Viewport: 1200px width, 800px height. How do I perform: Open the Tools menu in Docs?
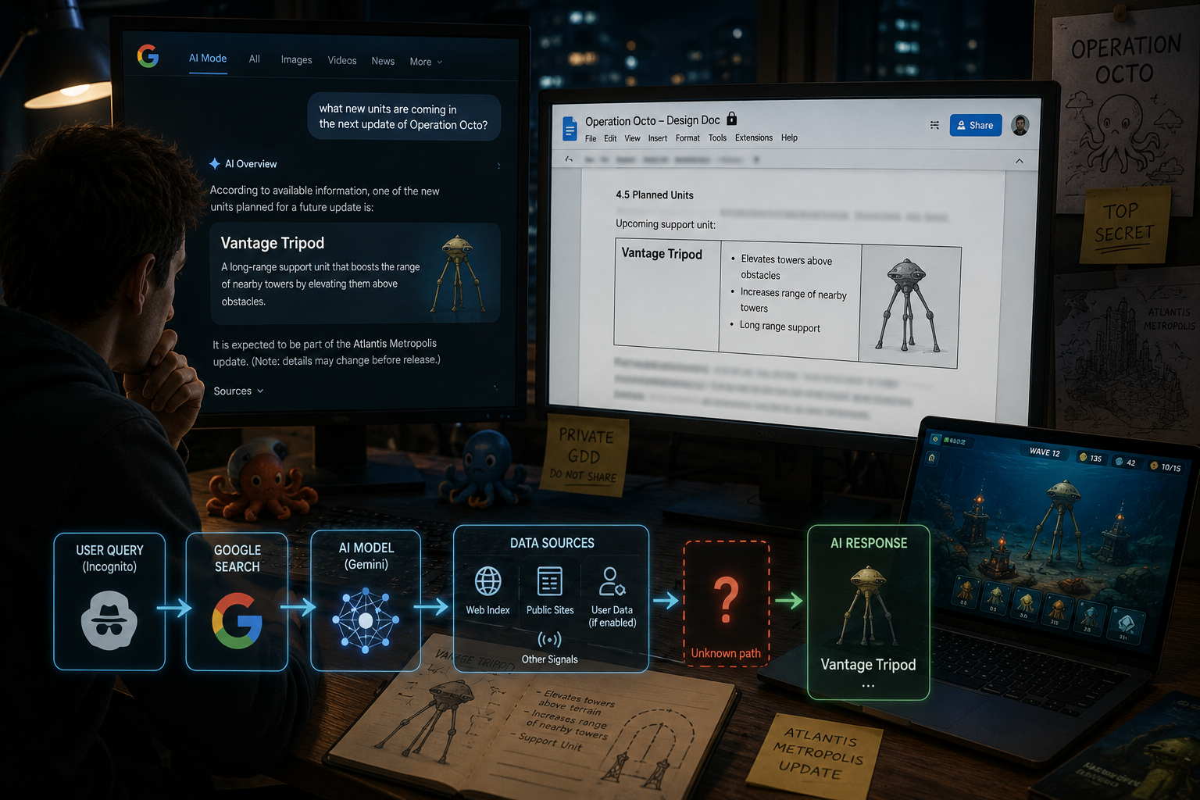(x=717, y=138)
